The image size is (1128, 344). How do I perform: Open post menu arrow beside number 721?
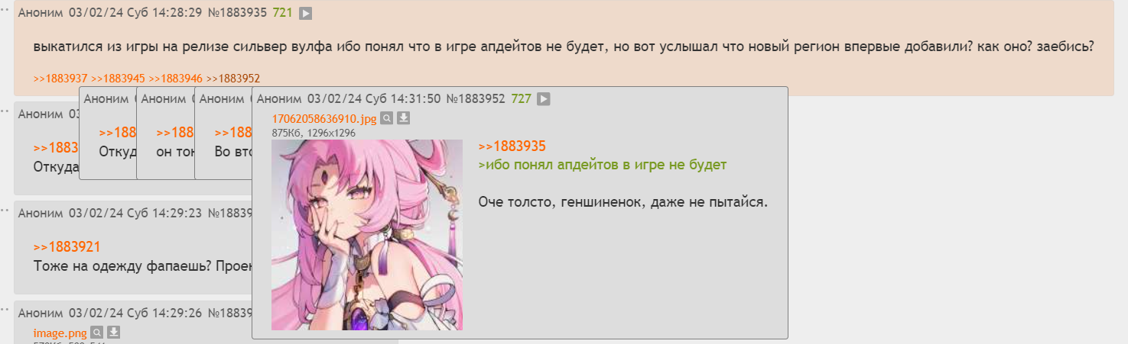305,14
